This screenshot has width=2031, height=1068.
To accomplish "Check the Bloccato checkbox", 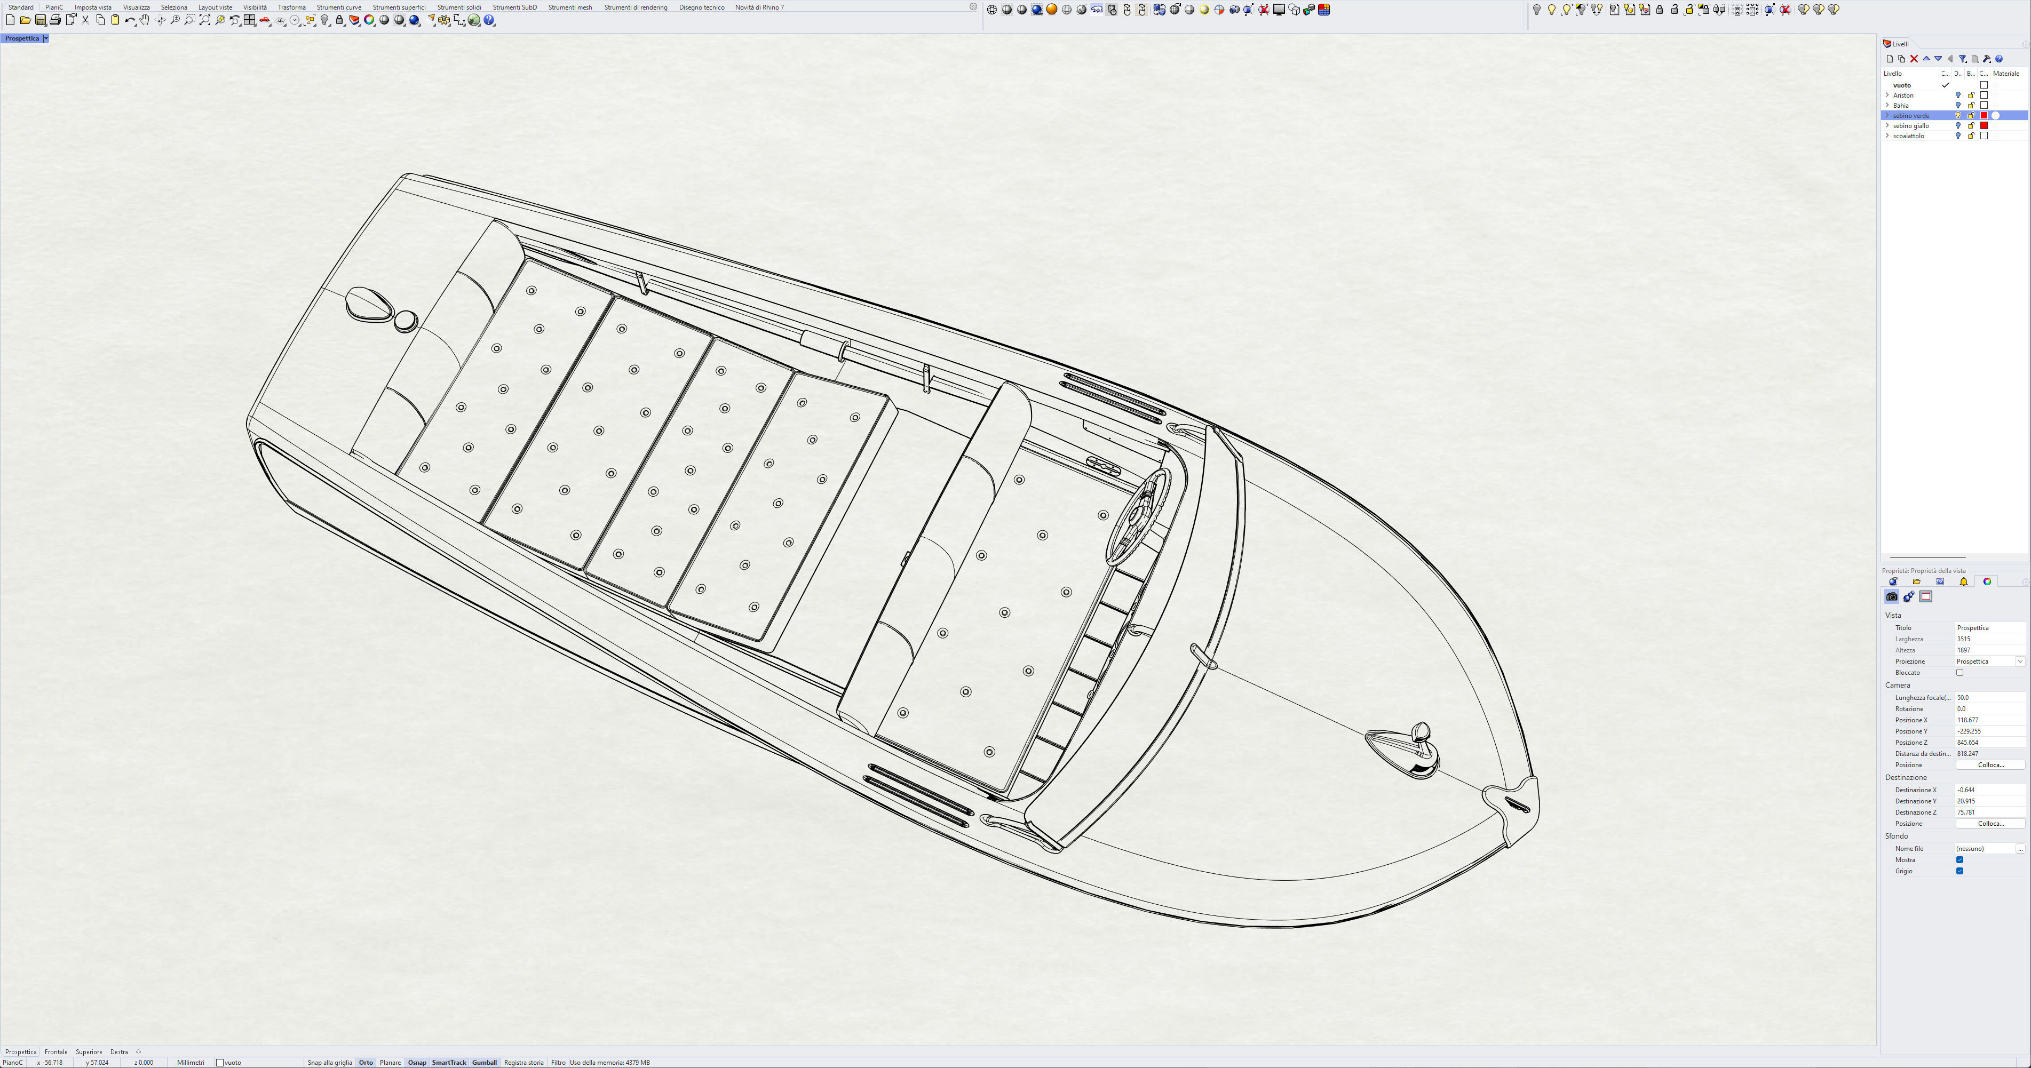I will pyautogui.click(x=1960, y=673).
